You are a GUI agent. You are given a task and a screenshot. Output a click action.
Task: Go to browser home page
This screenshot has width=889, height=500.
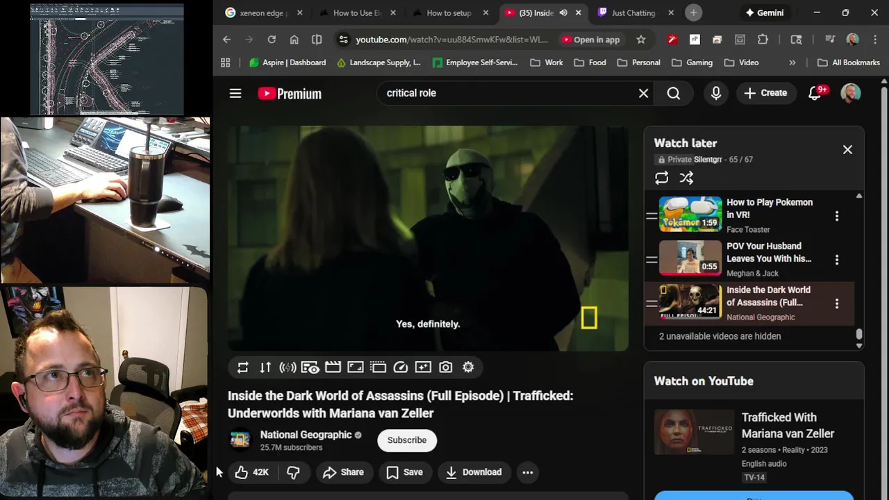pos(294,40)
